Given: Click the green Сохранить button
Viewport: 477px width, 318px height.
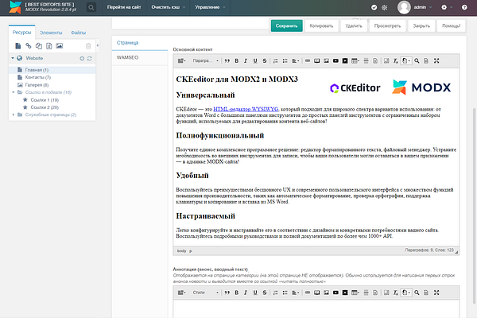Looking at the screenshot, I should pos(286,26).
